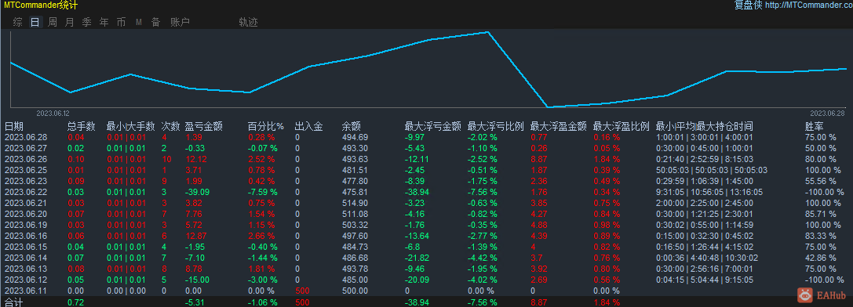
Task: Open the 币 currency tab
Action: coord(121,22)
